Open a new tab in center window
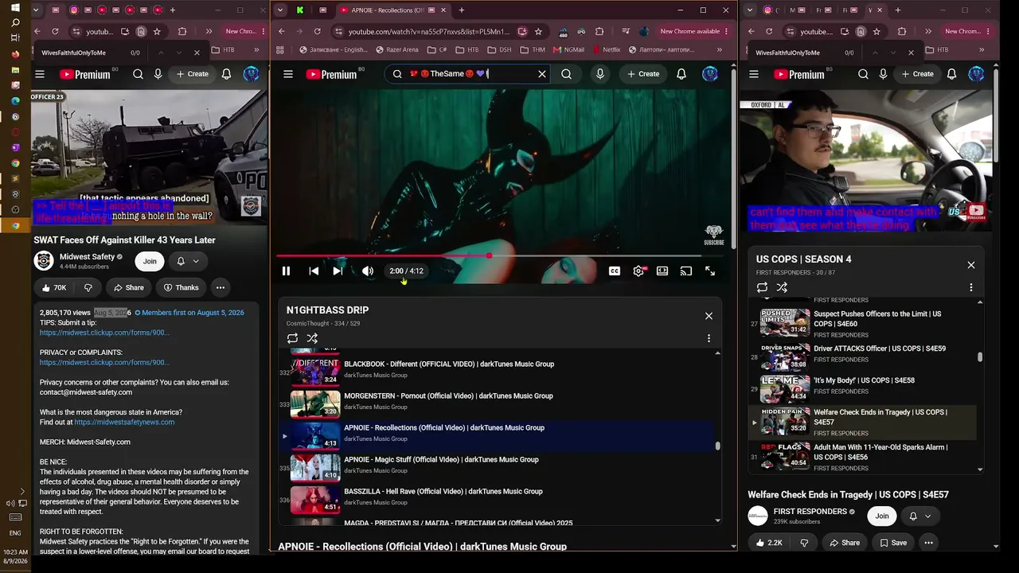 pyautogui.click(x=461, y=10)
